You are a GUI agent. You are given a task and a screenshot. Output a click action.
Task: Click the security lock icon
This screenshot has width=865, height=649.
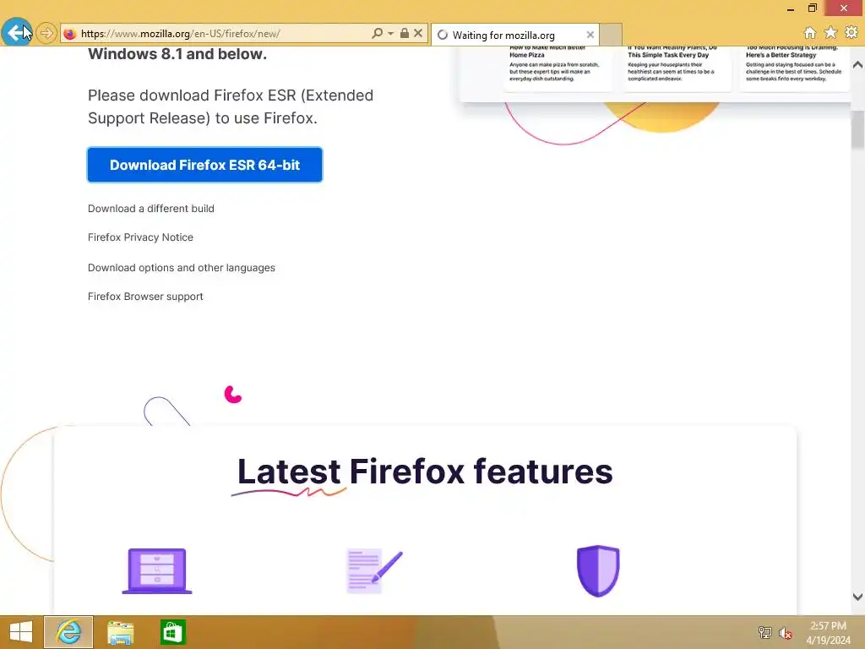pos(405,33)
